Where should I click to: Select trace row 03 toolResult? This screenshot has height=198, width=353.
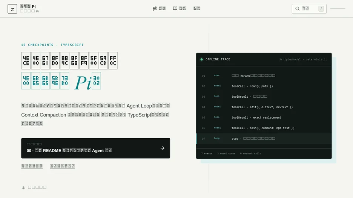(264, 97)
